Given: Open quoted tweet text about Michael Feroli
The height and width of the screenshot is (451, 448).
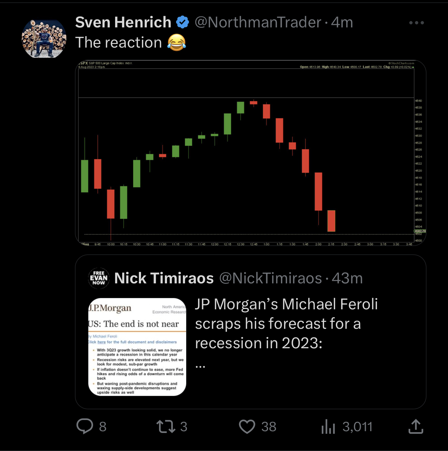Looking at the screenshot, I should click(x=286, y=323).
